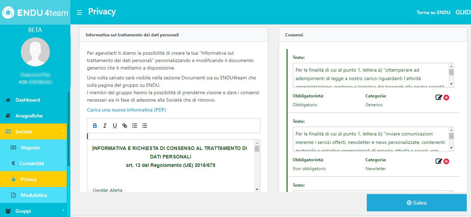The image size is (471, 217).
Task: Click the 'Non obbligatorio' value
Action: tap(309, 169)
